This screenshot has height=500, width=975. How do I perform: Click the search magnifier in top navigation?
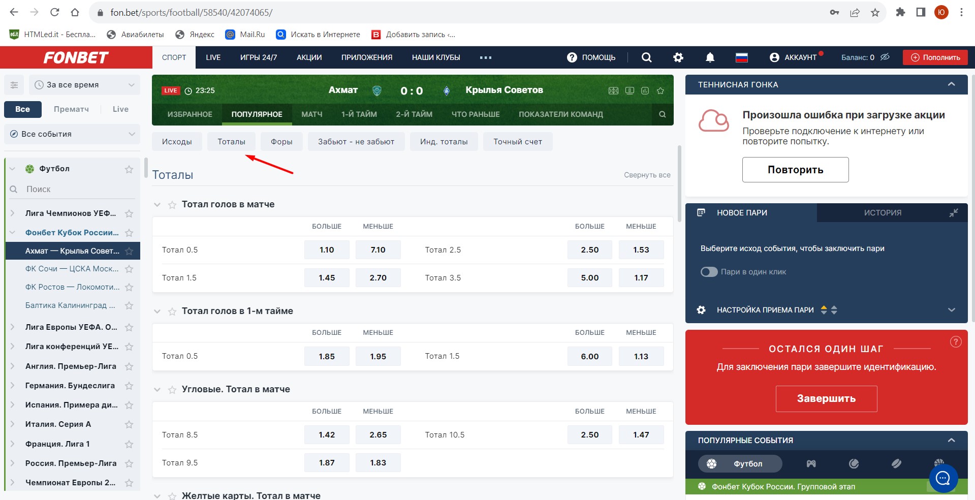tap(646, 57)
